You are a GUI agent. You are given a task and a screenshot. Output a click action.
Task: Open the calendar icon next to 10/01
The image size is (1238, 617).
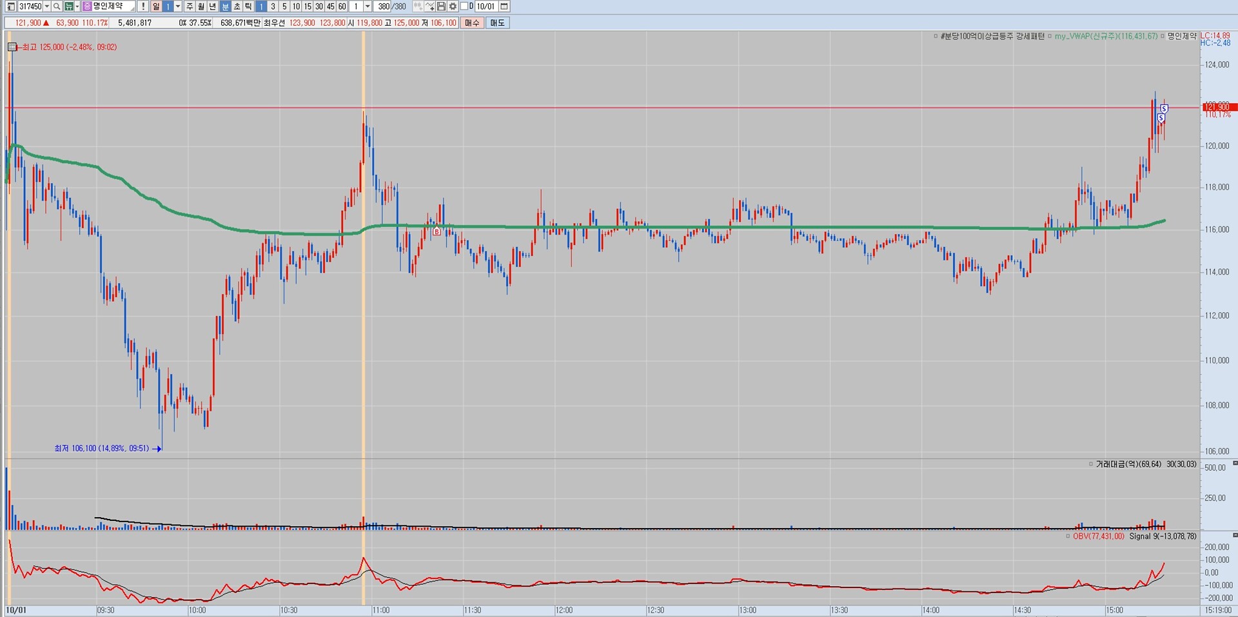tap(504, 6)
